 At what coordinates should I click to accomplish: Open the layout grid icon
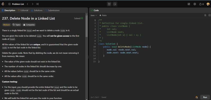click(189, 4)
